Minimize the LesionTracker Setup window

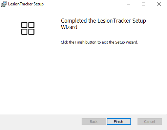click(128, 4)
